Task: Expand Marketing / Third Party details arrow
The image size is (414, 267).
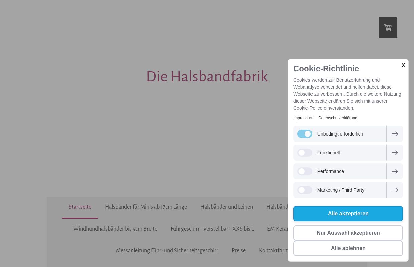Action: (x=395, y=190)
